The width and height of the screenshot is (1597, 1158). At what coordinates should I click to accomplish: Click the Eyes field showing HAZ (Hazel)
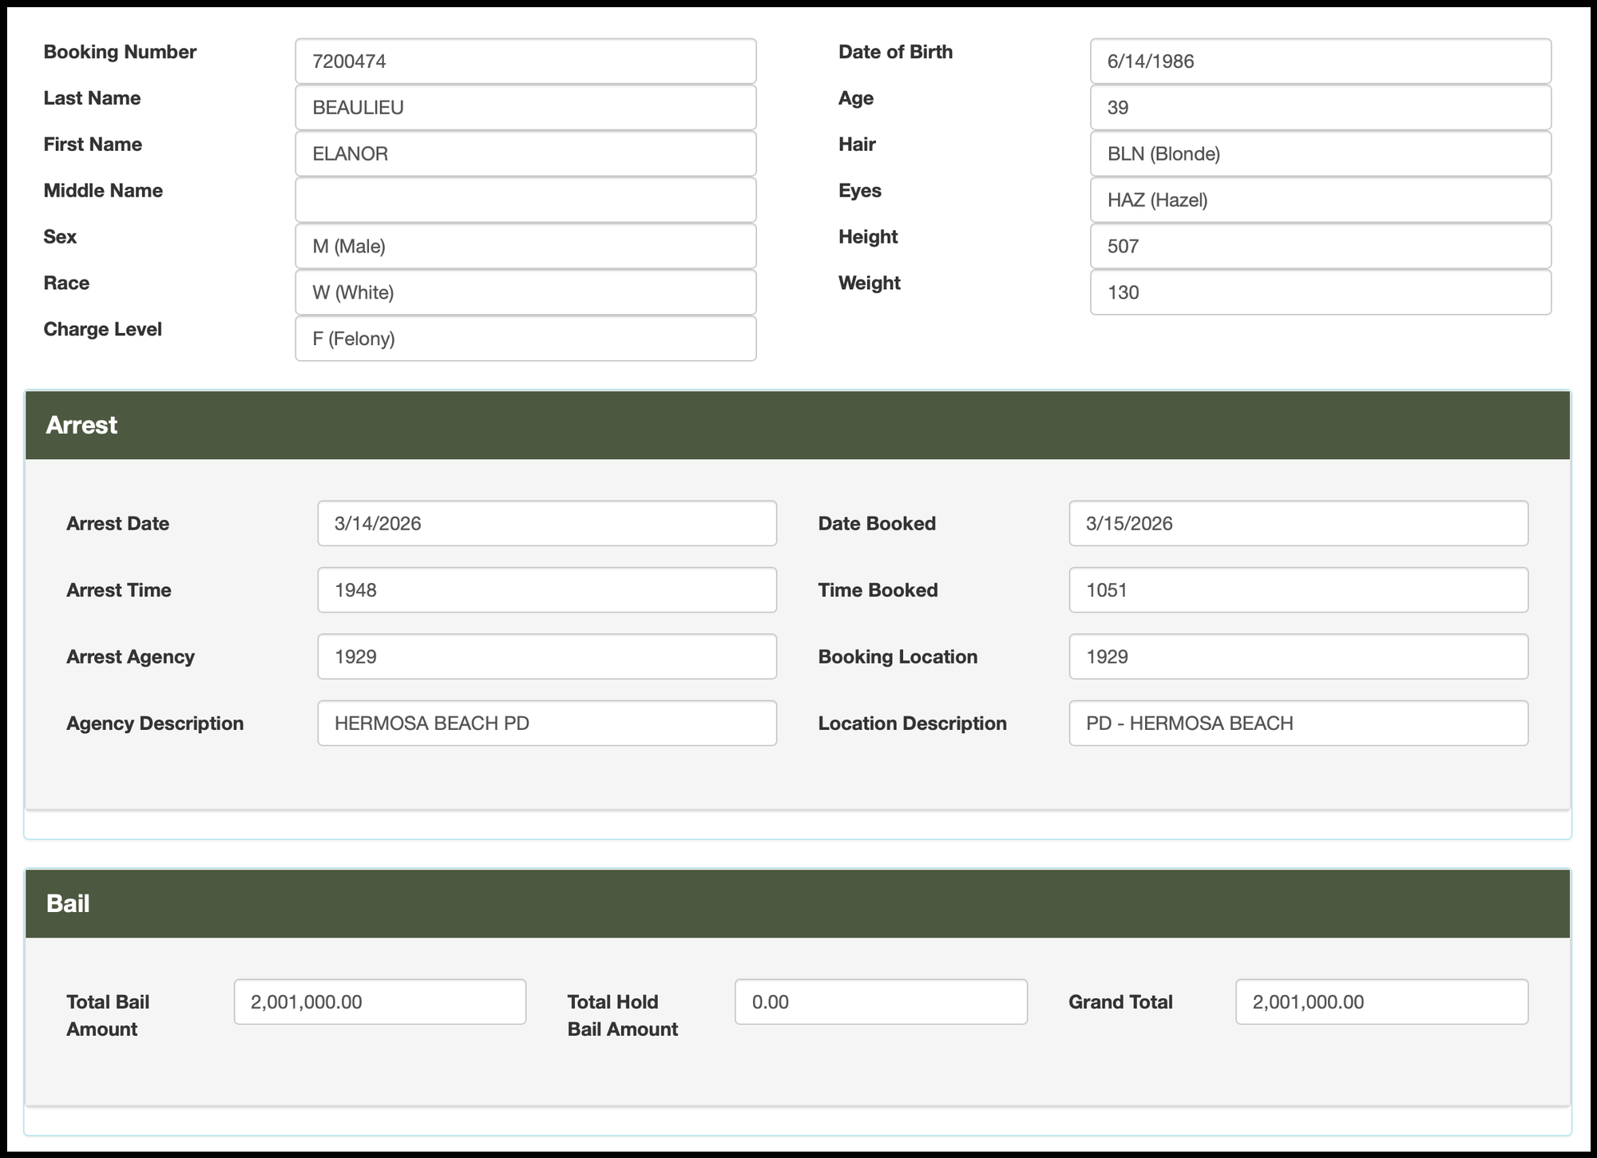click(1320, 200)
